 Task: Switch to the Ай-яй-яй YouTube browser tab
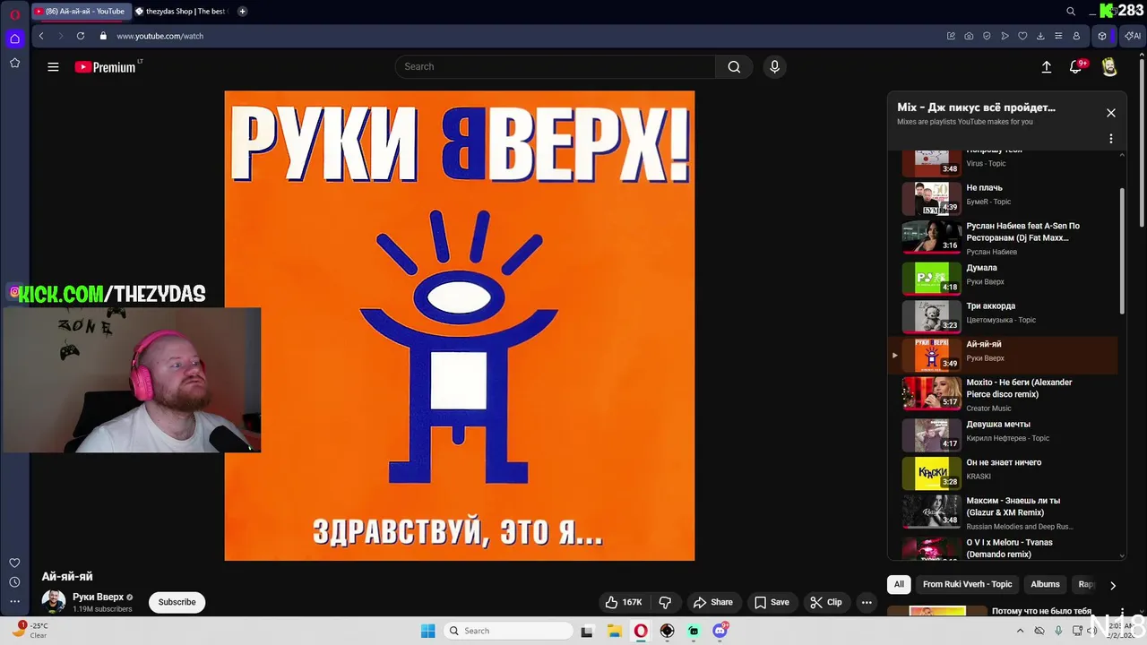(x=80, y=12)
